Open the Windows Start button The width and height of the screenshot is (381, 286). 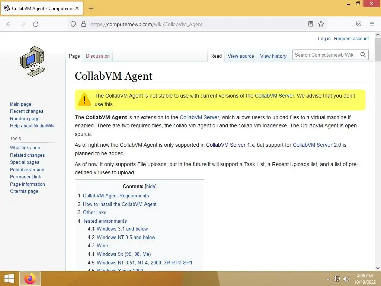[9, 279]
